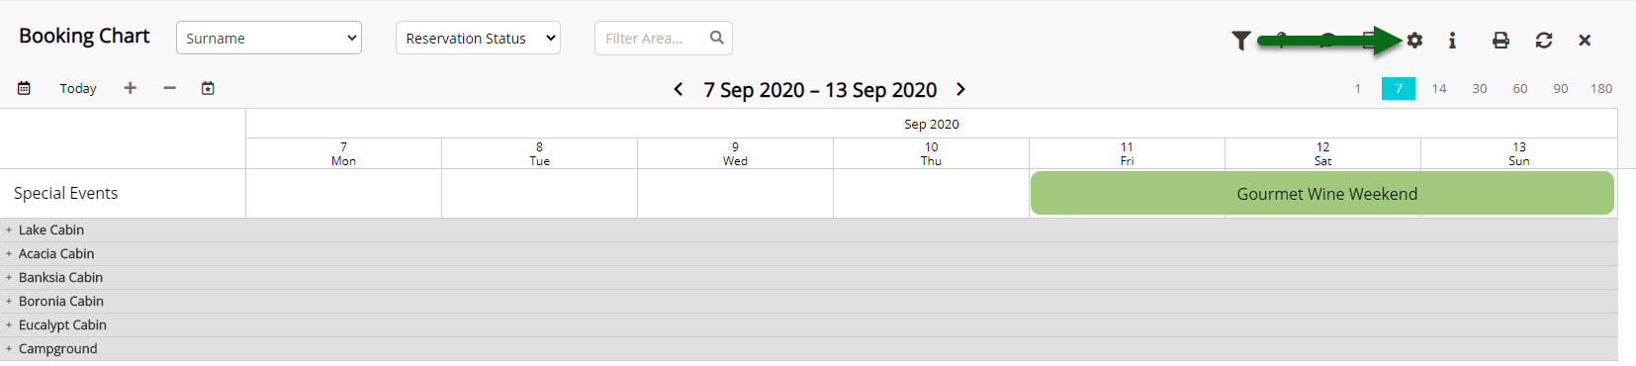The width and height of the screenshot is (1636, 366).
Task: Go to Today
Action: [x=78, y=88]
